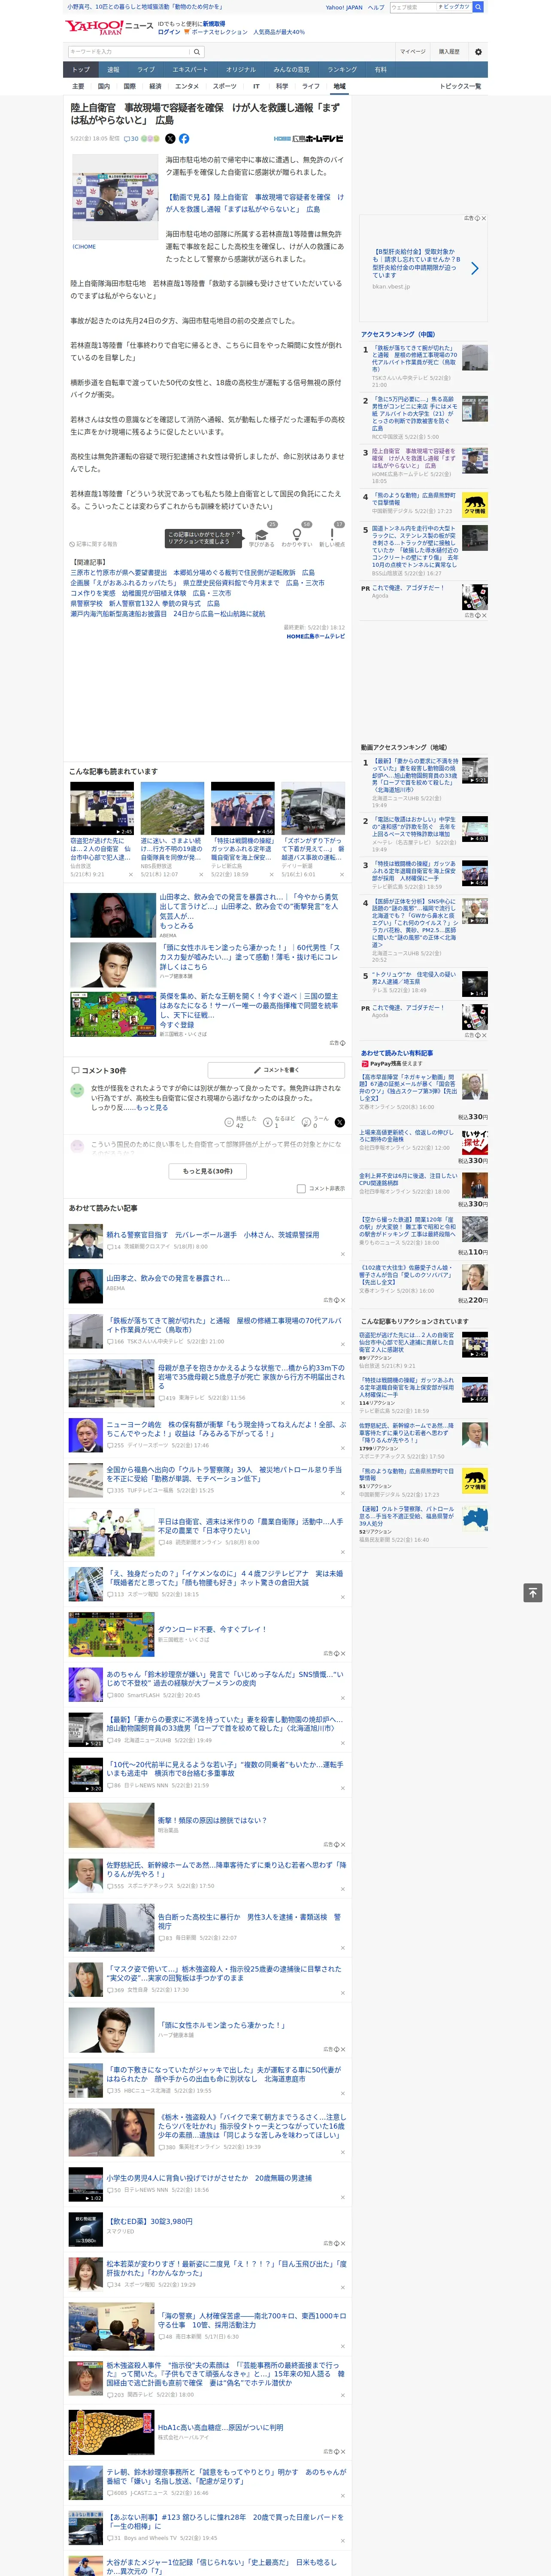Click the HbA1c高い高血糖症 ad thumbnail
The height and width of the screenshot is (2576, 551).
(111, 2433)
